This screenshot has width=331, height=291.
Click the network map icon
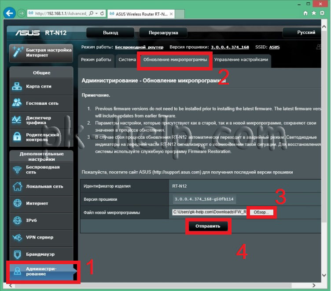(x=17, y=86)
